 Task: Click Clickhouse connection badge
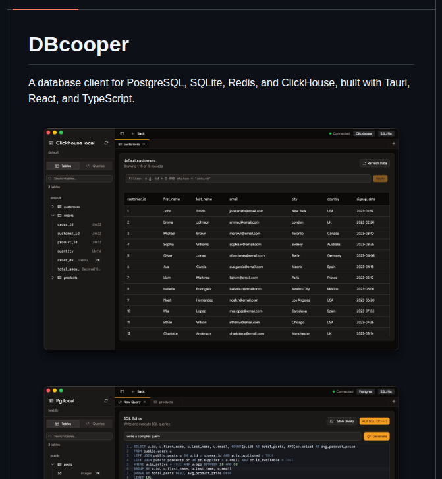[364, 133]
